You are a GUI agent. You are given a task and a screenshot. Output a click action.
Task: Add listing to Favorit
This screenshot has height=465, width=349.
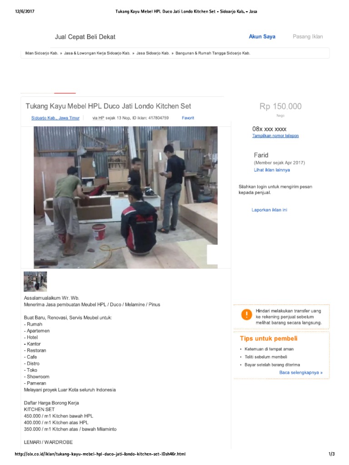(x=188, y=118)
